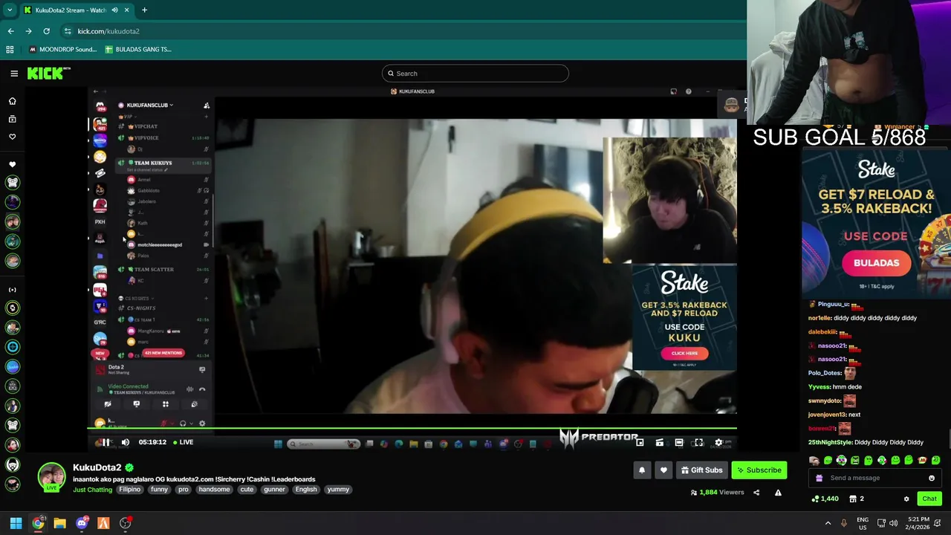Send message with Chat button
Image resolution: width=951 pixels, height=535 pixels.
pos(929,499)
